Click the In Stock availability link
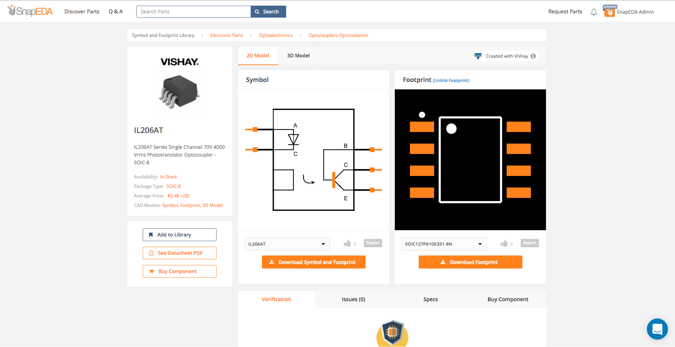The height and width of the screenshot is (347, 675). click(x=169, y=177)
